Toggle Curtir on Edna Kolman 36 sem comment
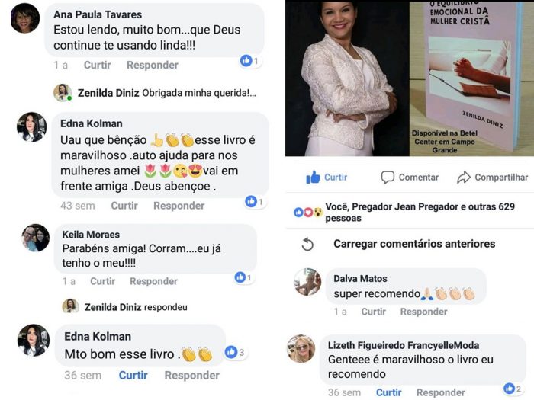This screenshot has width=534, height=400. click(133, 375)
